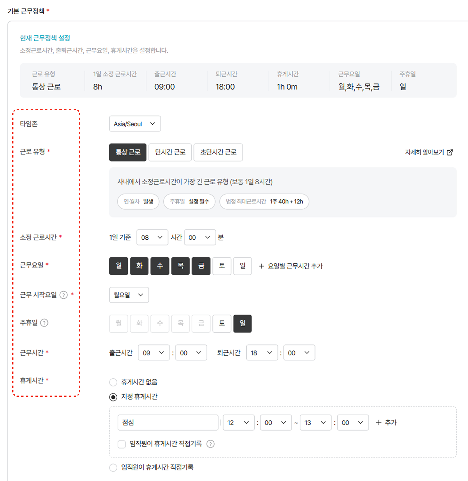This screenshot has width=468, height=481.
Task: Select bottom 임직원이 휴게시간 직접기록 radio option
Action: tap(113, 468)
